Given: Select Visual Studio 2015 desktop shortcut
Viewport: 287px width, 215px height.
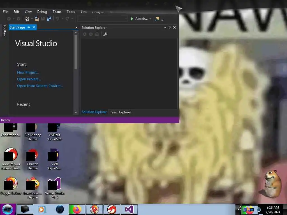Looking at the screenshot, I should click(55, 188).
